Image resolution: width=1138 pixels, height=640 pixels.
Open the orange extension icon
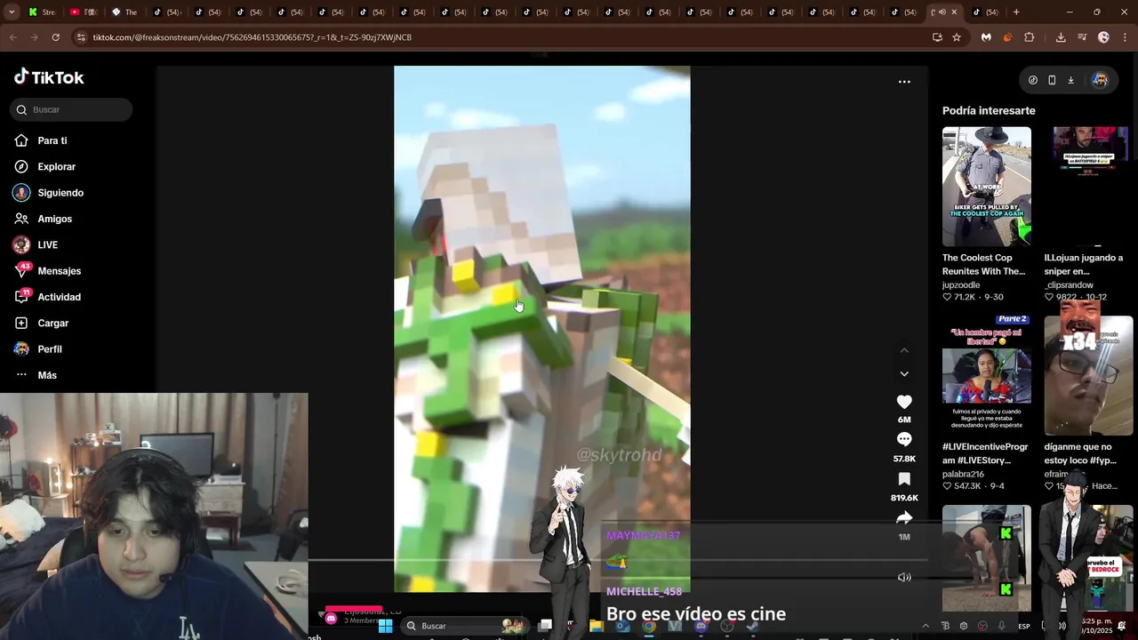click(1007, 37)
